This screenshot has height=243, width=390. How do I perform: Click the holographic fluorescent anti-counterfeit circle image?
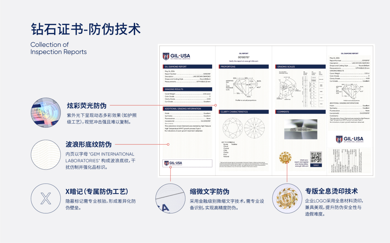pos(46,113)
